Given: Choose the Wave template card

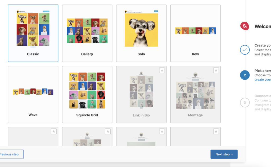Looking at the screenshot, I should tap(33, 94).
